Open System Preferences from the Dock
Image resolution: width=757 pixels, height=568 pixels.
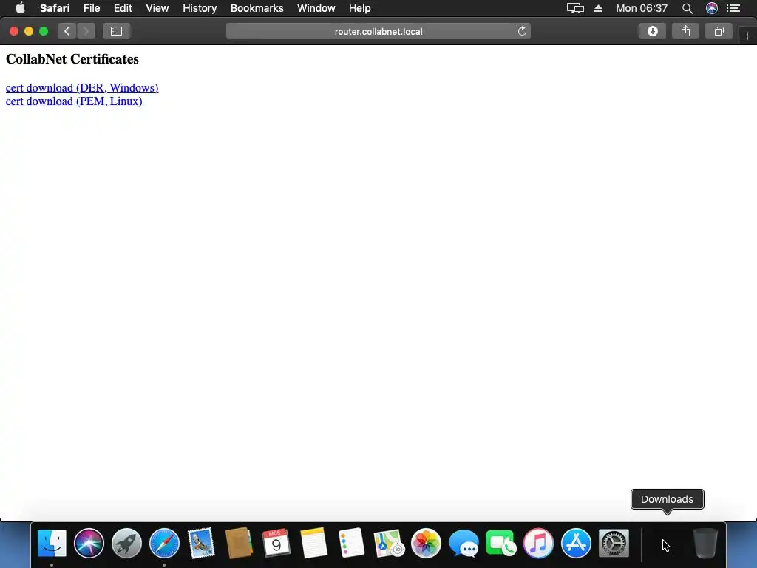point(614,544)
